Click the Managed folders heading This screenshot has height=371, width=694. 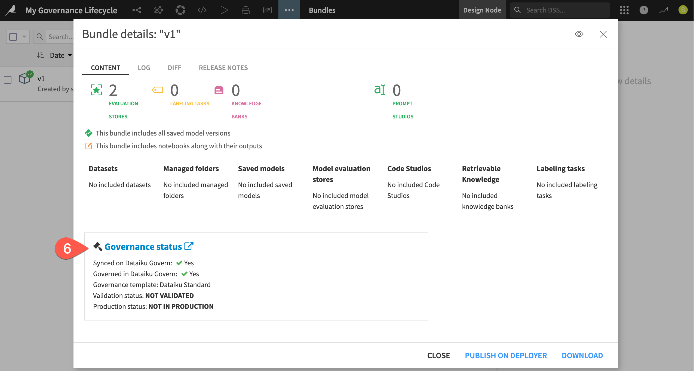pyautogui.click(x=191, y=168)
